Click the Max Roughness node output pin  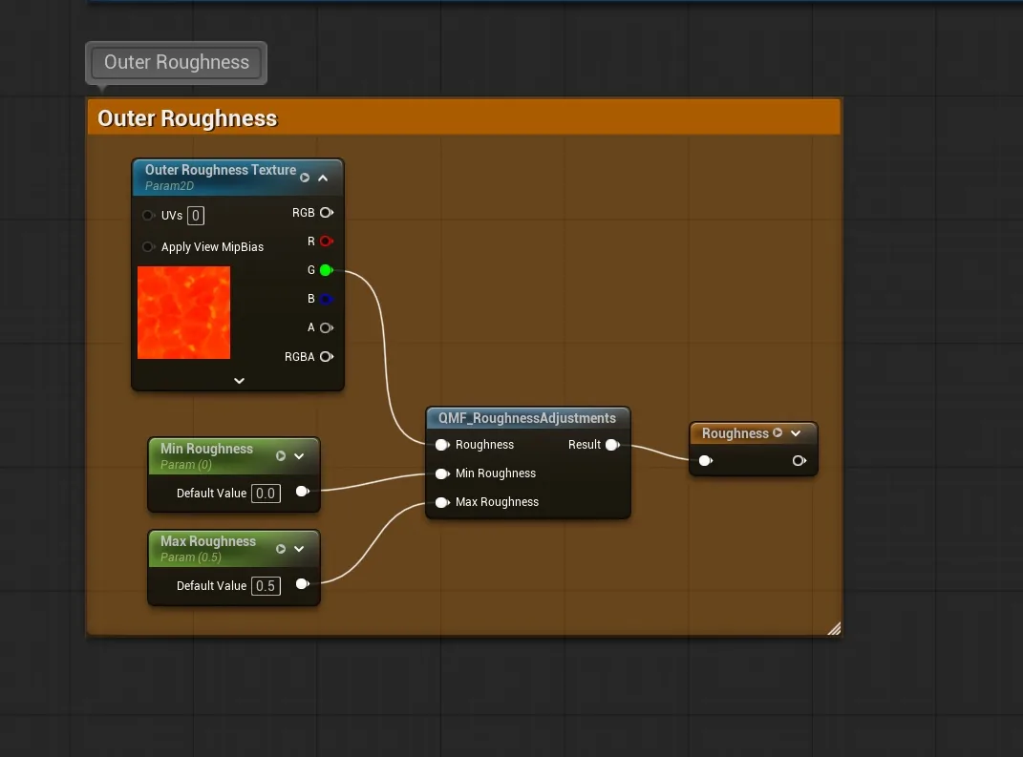tap(302, 584)
